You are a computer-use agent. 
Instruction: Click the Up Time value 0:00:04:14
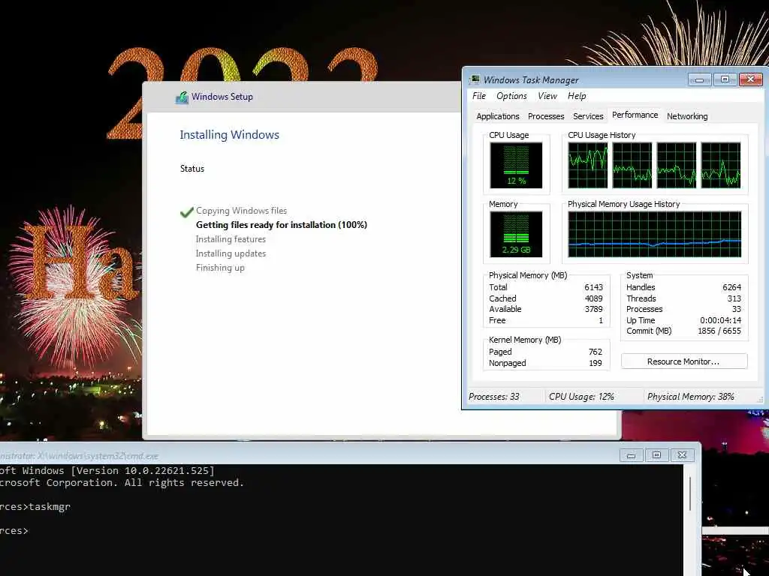(720, 320)
